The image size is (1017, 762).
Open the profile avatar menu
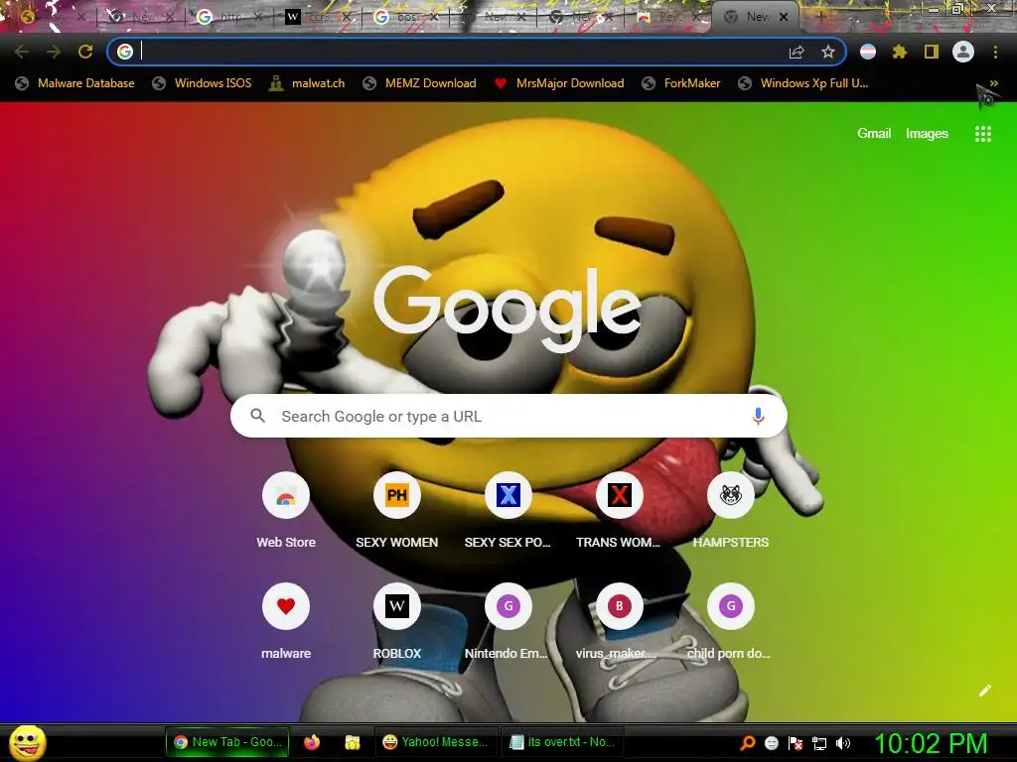[x=963, y=52]
